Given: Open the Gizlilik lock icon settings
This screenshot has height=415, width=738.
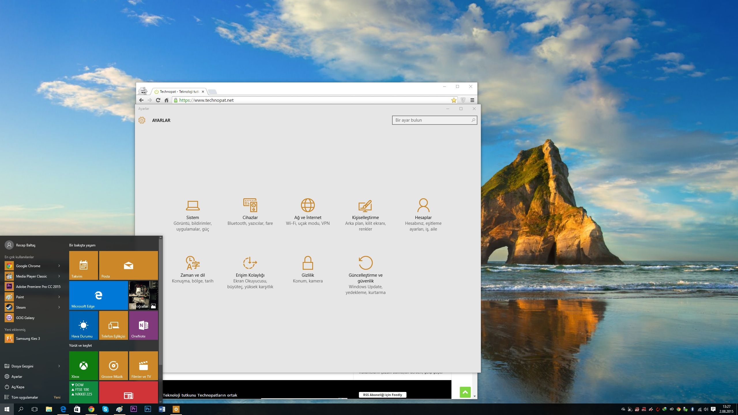Looking at the screenshot, I should tap(308, 263).
